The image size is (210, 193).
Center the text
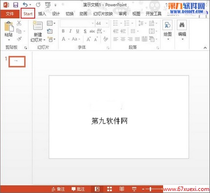pyautogui.click(x=123, y=39)
